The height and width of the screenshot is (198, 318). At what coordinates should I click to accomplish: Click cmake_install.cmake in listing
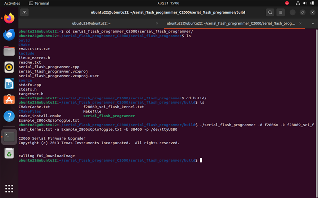click(x=40, y=116)
